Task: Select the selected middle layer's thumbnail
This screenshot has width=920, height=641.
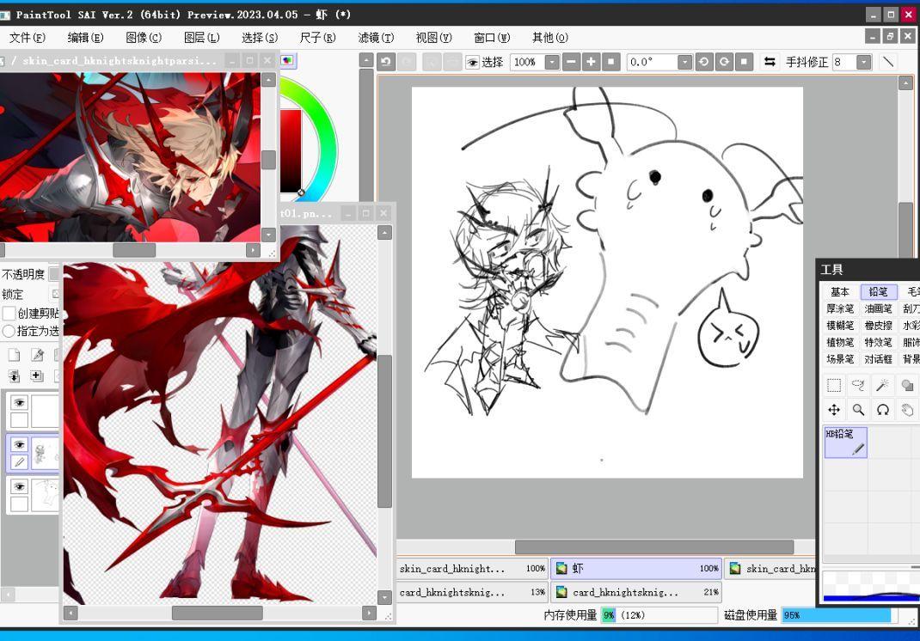Action: [x=46, y=454]
